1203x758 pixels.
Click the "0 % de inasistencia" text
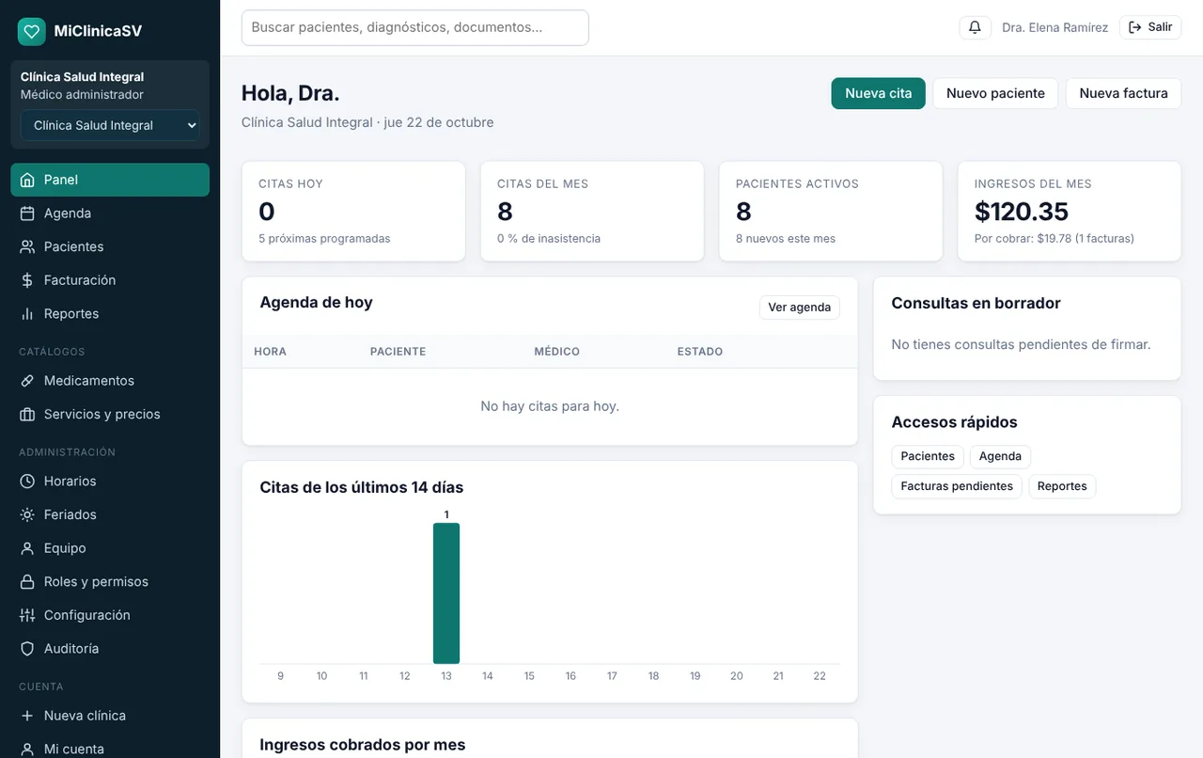pyautogui.click(x=549, y=239)
